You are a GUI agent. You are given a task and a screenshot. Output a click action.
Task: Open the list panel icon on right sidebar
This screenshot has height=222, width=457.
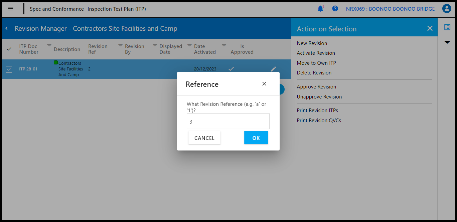point(447,27)
